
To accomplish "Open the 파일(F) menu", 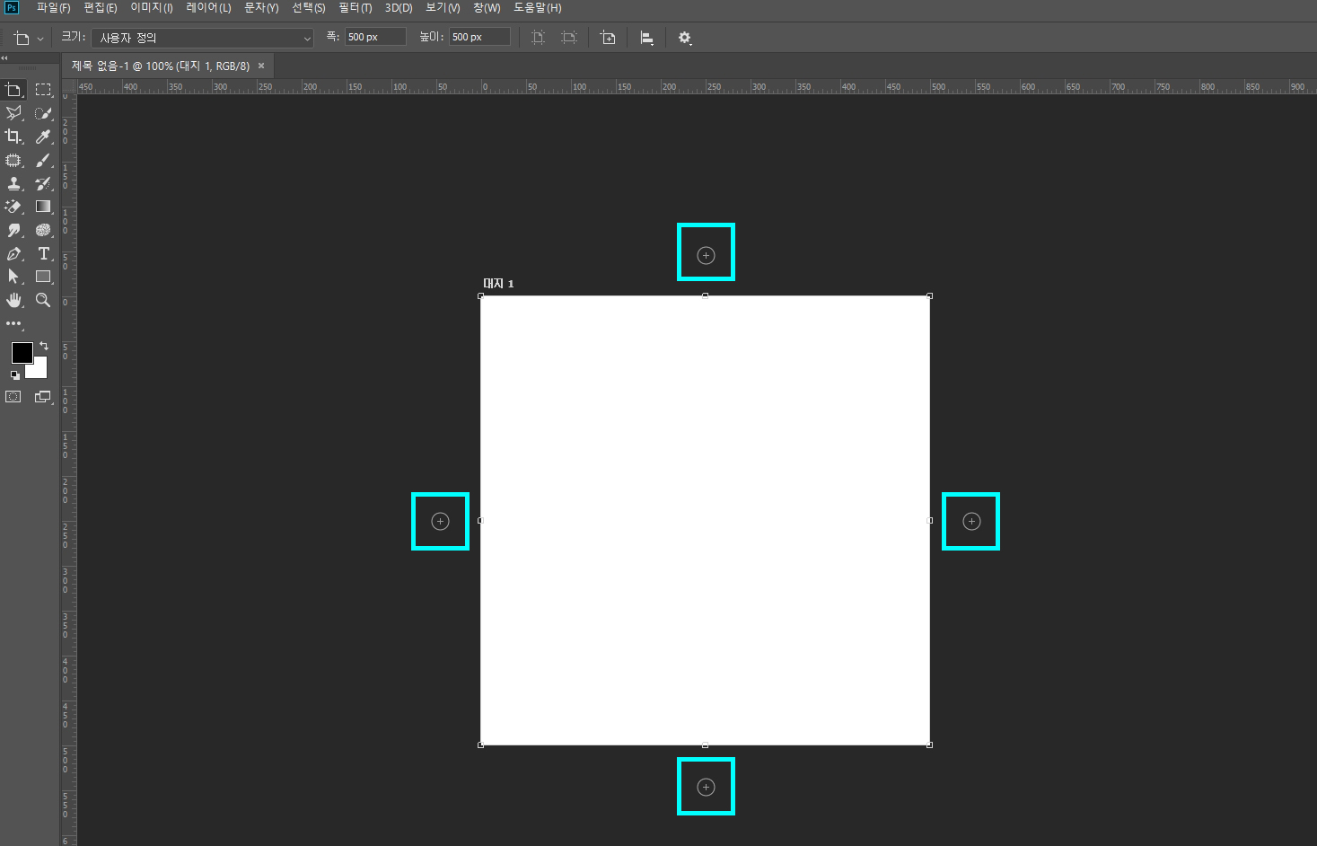I will click(53, 8).
